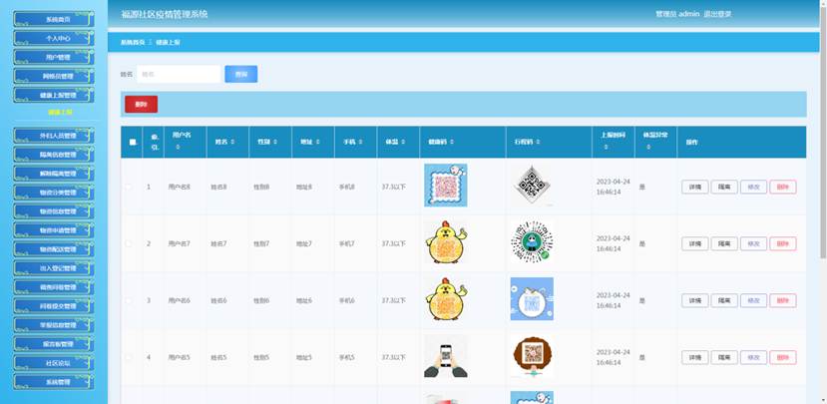Viewport: 827px width, 404px height.
Task: Click 隔离 button for row 用户名5
Action: [x=724, y=357]
